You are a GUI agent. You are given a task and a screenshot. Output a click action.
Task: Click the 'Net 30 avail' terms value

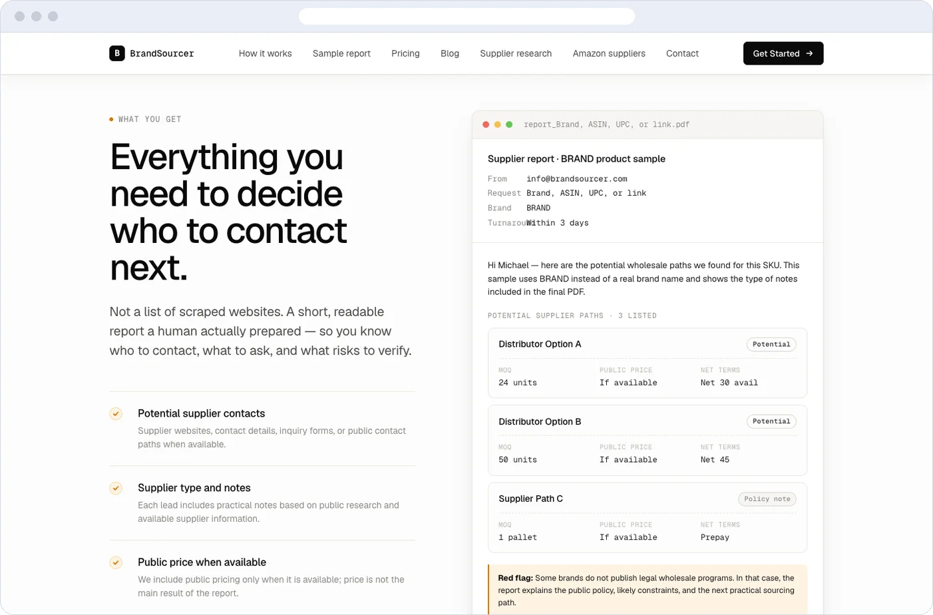click(x=729, y=383)
